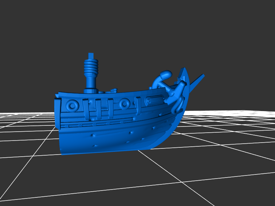Viewport: 275px width, 206px height.
Task: Click the bottom cut edge of the hull
Action: pos(103,152)
